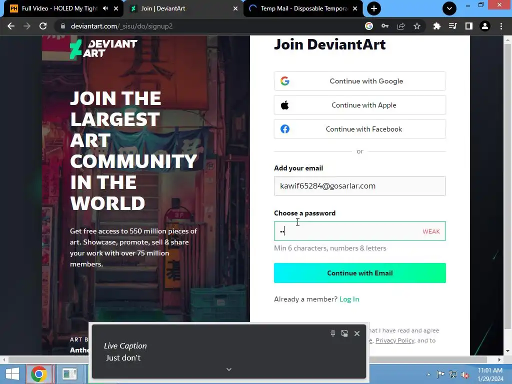Viewport: 512px width, 384px height.
Task: Show hidden system tray icons
Action: pos(428,374)
